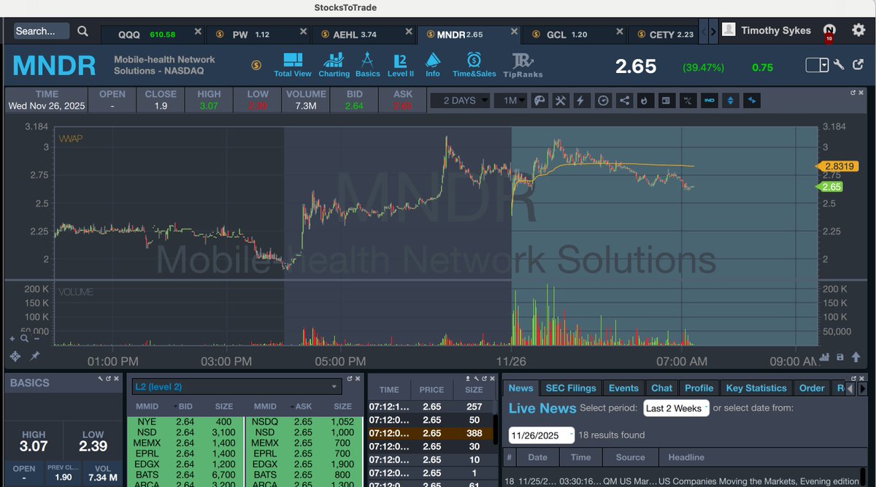The image size is (876, 487).
Task: Open the TipRanks panel icon
Action: [x=524, y=63]
